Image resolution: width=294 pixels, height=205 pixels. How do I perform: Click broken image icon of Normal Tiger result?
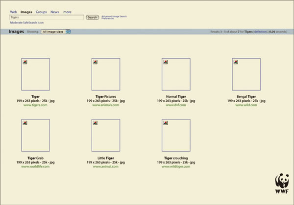tap(165, 61)
